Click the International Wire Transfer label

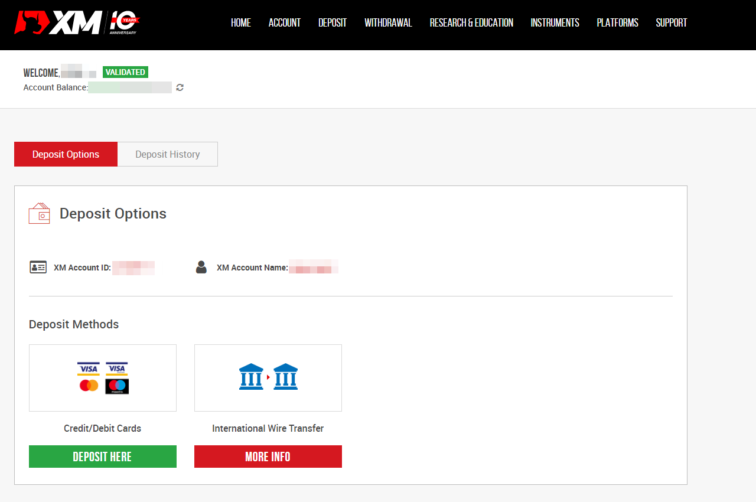tap(268, 428)
